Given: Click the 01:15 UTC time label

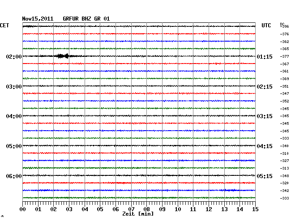Looking at the screenshot, I should pyautogui.click(x=265, y=56).
